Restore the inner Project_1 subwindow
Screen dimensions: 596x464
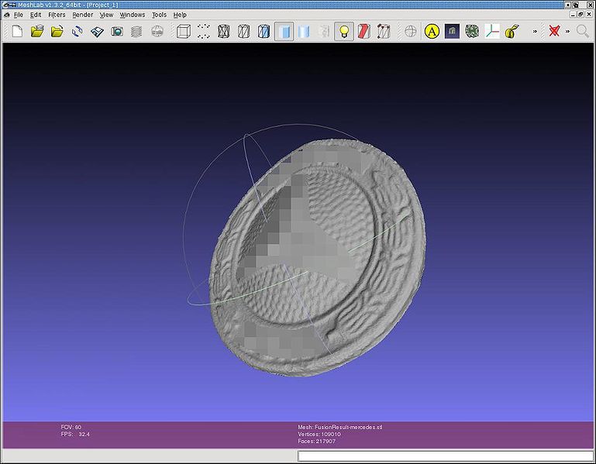580,15
